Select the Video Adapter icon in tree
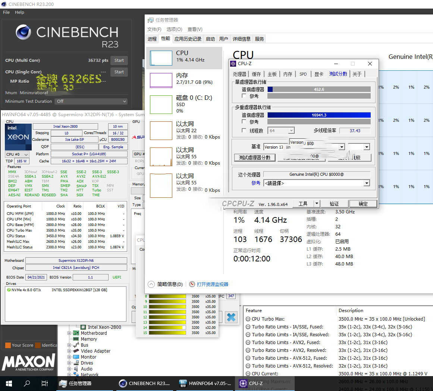Viewport: 433px width, 391px height. point(76,351)
